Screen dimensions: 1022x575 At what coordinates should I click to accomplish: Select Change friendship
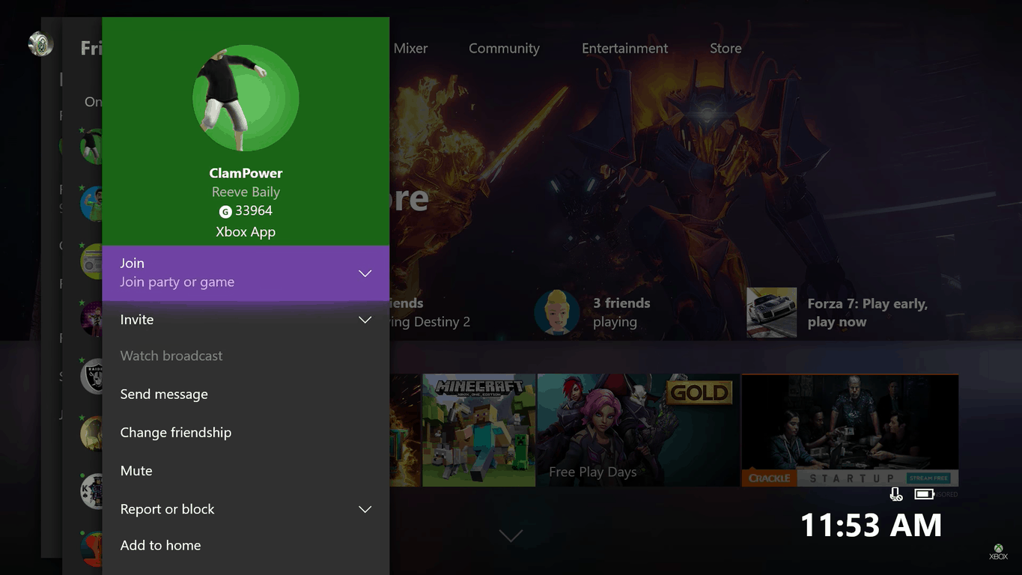click(x=246, y=433)
